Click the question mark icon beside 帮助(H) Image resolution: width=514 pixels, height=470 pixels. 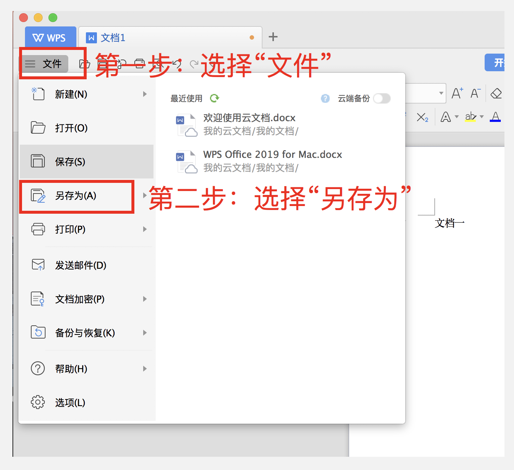click(x=38, y=368)
